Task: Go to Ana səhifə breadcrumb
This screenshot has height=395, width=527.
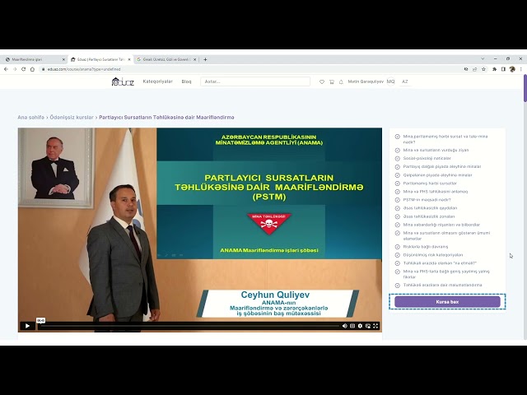Action: [31, 117]
